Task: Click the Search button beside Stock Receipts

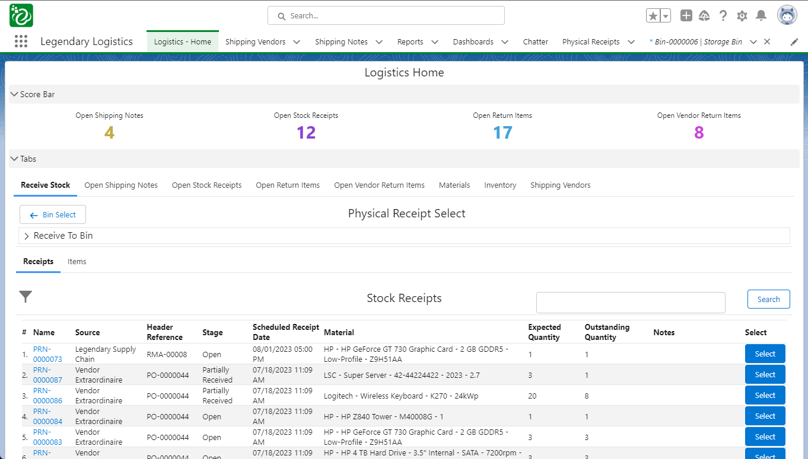Action: (x=769, y=299)
